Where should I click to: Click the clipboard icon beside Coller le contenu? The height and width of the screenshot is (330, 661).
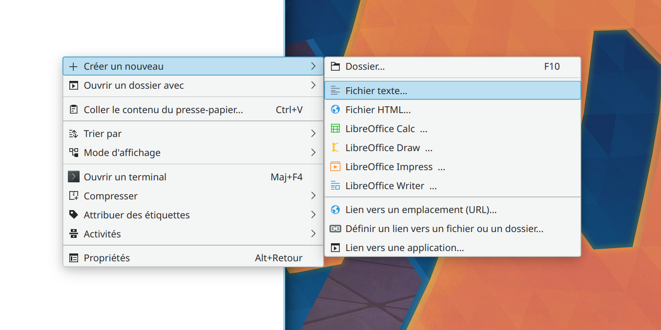click(x=73, y=110)
